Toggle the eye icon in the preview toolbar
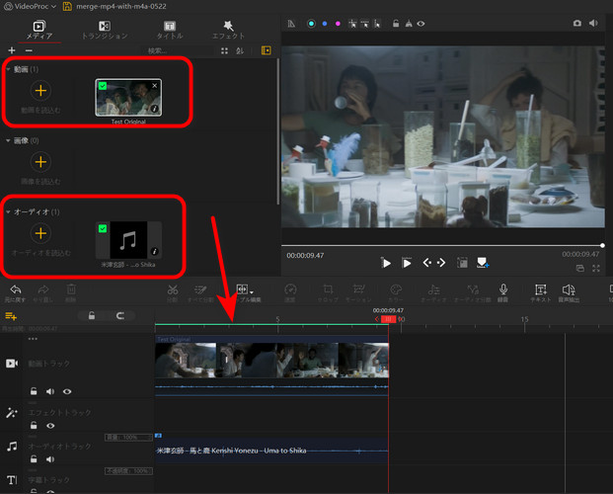Viewport: 613px width, 494px height. point(421,24)
